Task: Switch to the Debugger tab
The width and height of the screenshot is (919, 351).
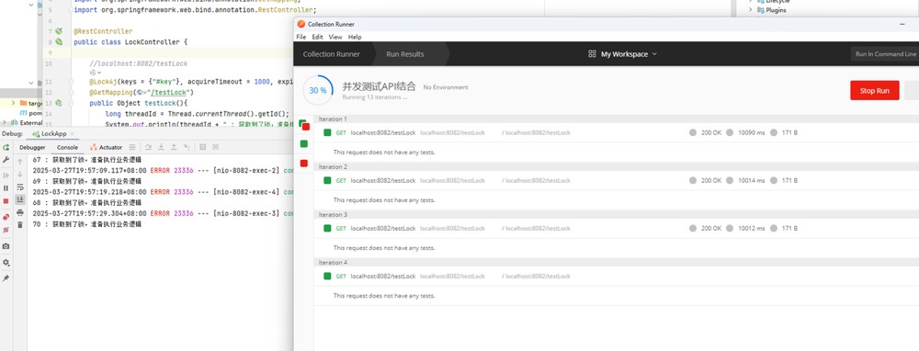Action: tap(32, 147)
